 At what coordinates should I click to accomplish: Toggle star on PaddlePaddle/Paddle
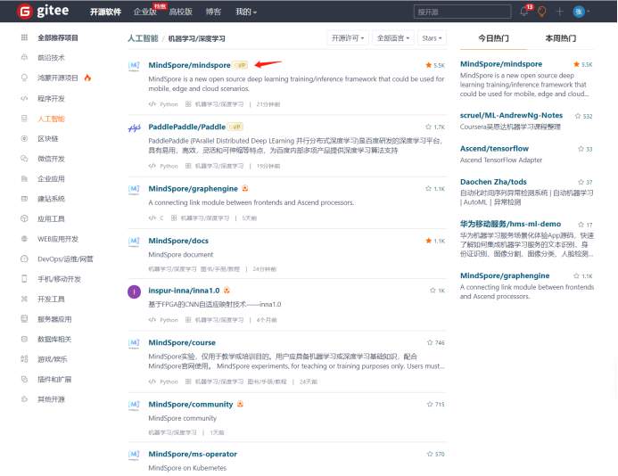(428, 127)
